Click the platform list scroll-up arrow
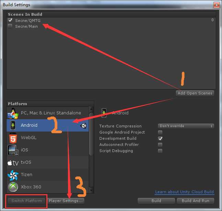The height and width of the screenshot is (211, 222). click(x=91, y=109)
